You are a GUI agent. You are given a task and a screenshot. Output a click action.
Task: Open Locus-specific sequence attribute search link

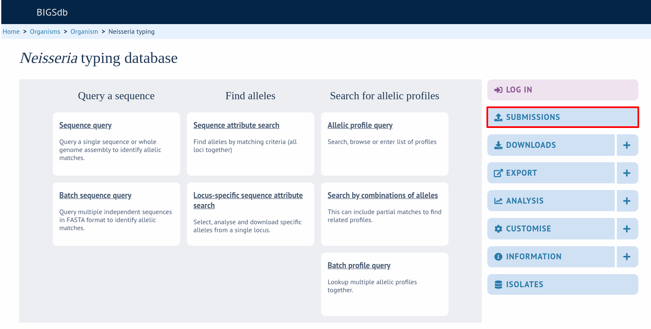click(x=248, y=201)
